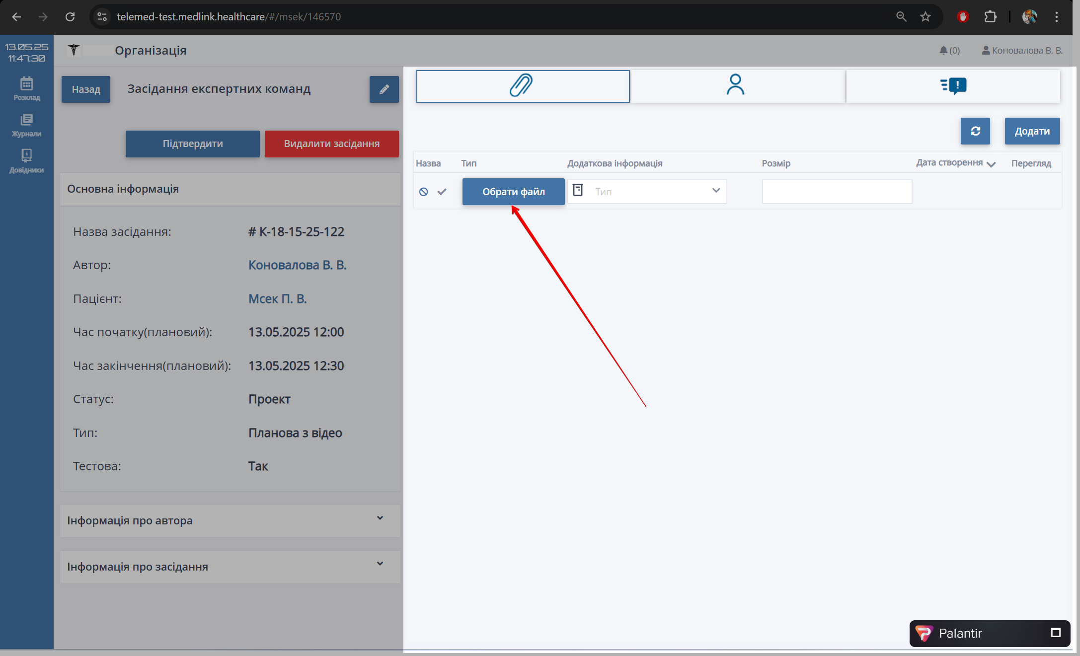Click the additional information input field
Image resolution: width=1080 pixels, height=656 pixels.
click(837, 192)
